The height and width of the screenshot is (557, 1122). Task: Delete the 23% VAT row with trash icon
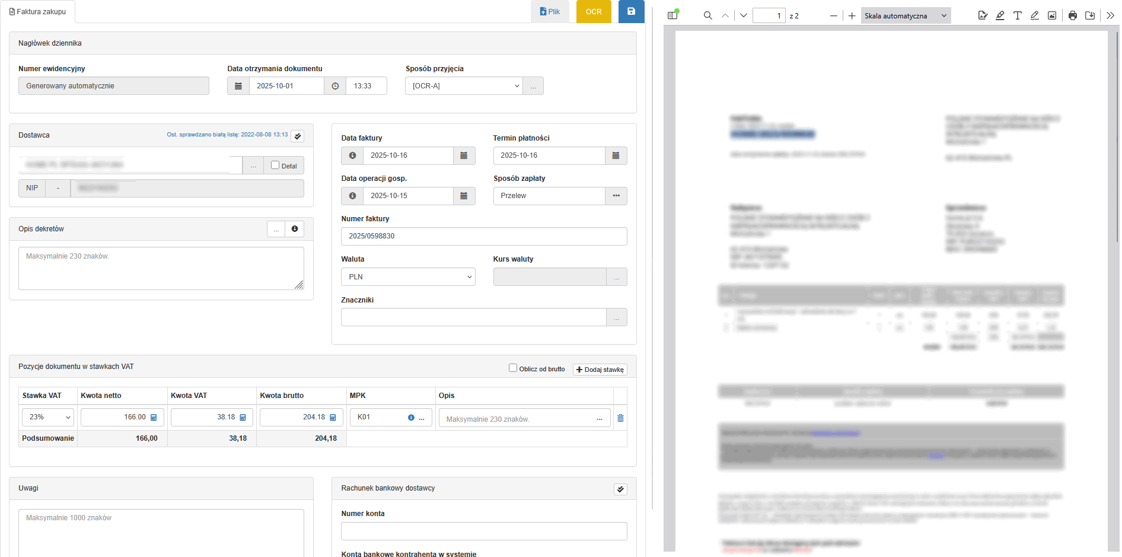620,418
